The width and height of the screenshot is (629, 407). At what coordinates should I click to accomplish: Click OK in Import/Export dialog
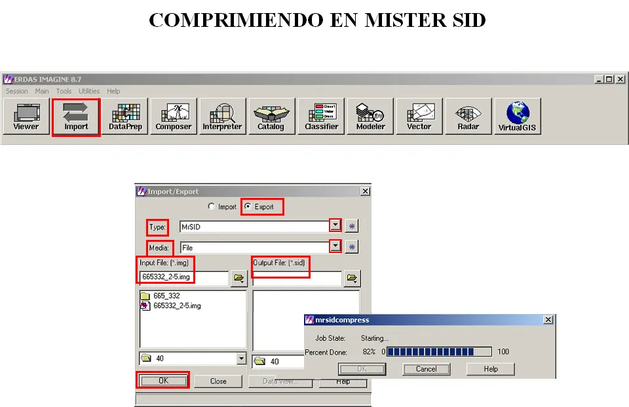tap(163, 381)
